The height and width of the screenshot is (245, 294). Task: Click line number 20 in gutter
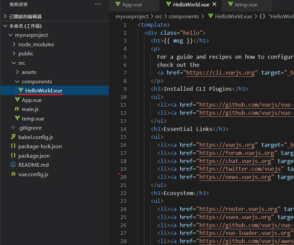(123, 177)
